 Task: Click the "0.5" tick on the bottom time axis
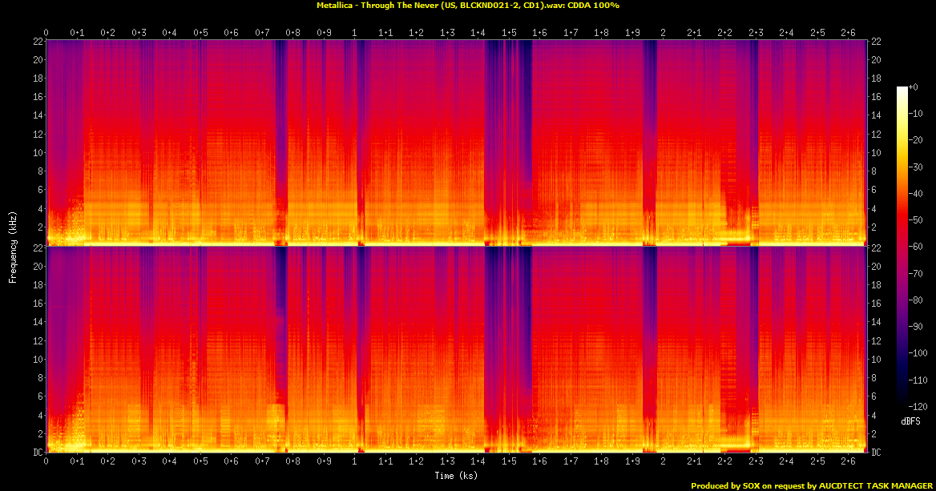click(x=200, y=461)
